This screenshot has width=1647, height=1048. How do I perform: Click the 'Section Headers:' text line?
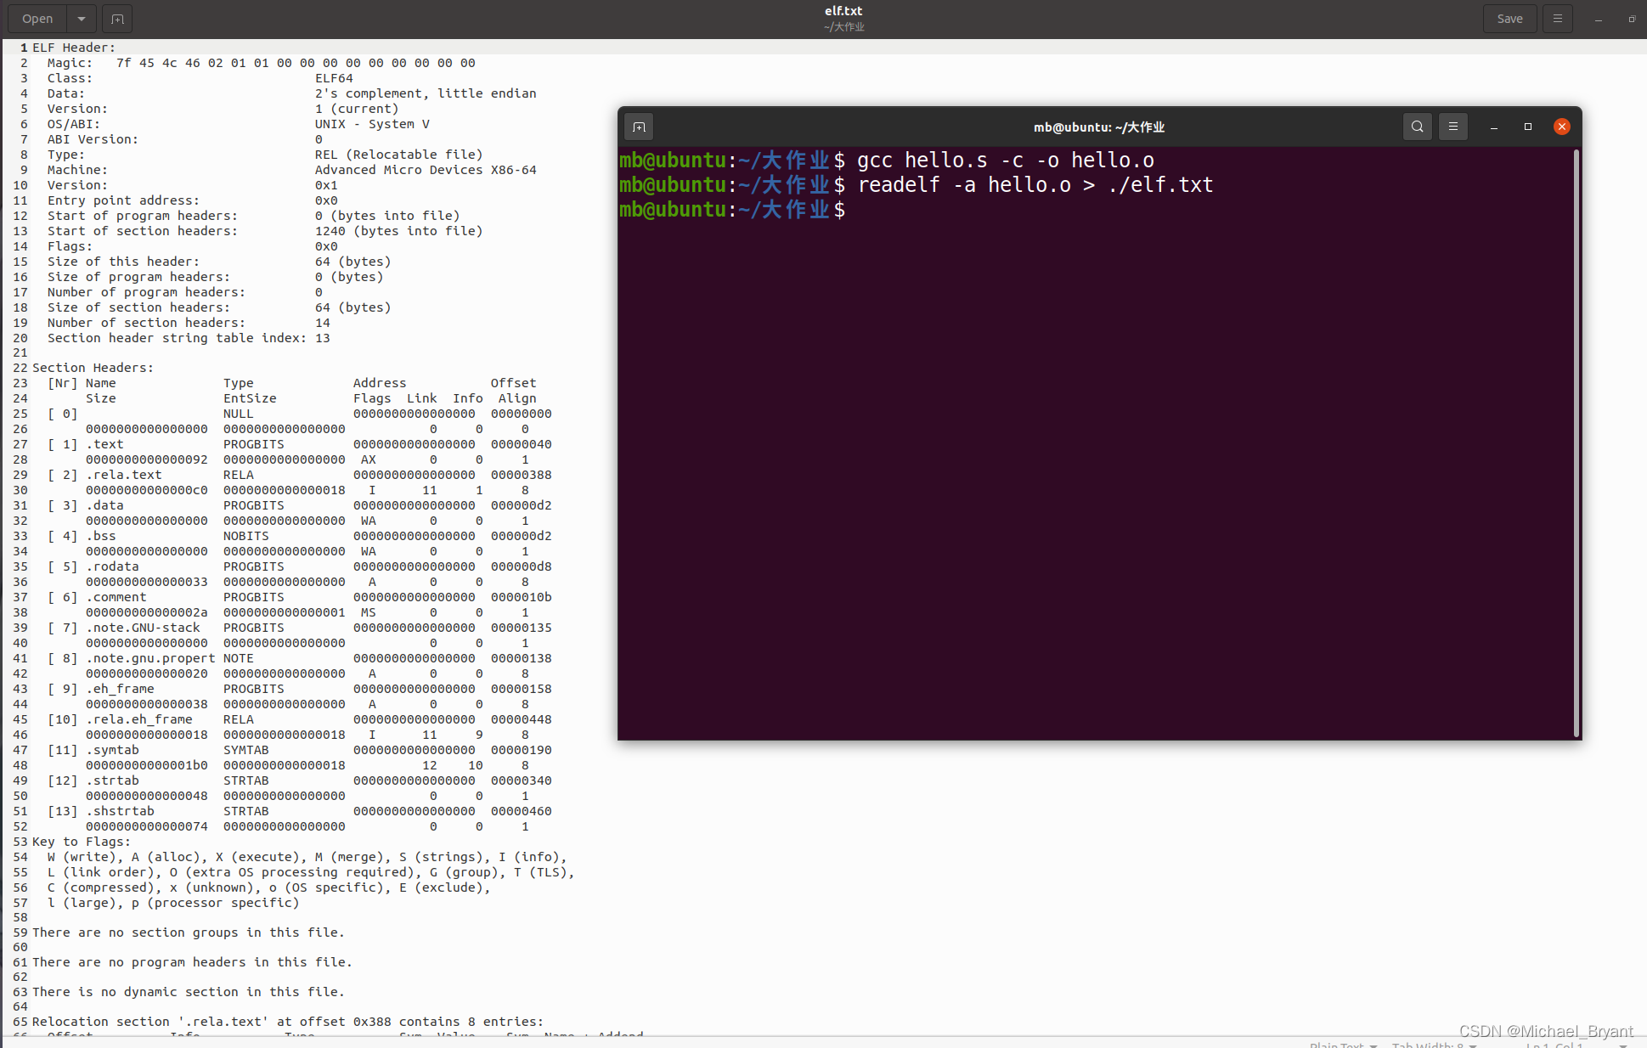coord(93,368)
